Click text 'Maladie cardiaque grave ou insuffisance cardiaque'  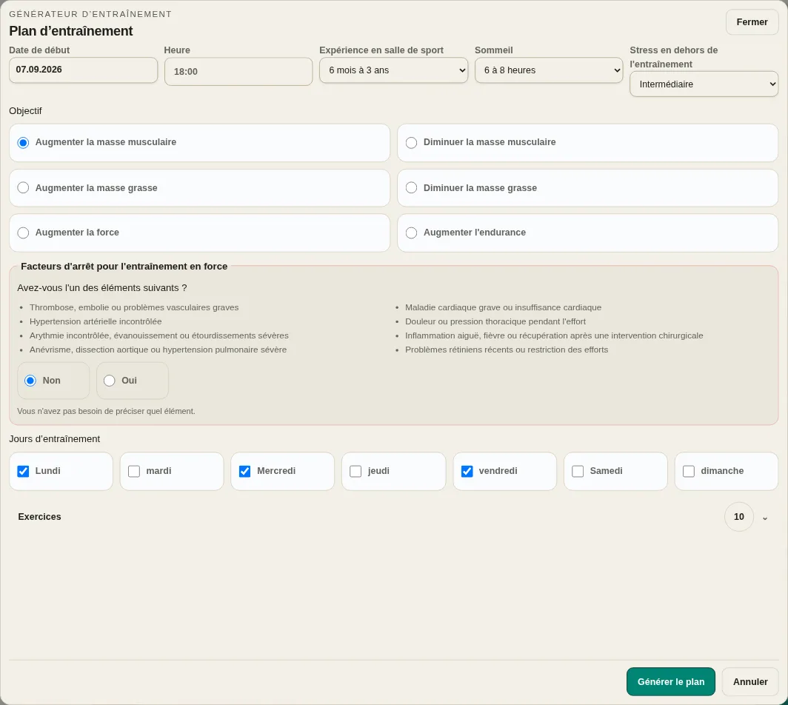pos(503,307)
